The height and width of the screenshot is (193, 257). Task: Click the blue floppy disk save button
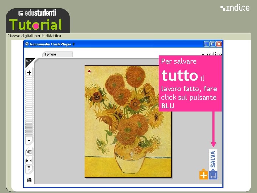pyautogui.click(x=213, y=175)
